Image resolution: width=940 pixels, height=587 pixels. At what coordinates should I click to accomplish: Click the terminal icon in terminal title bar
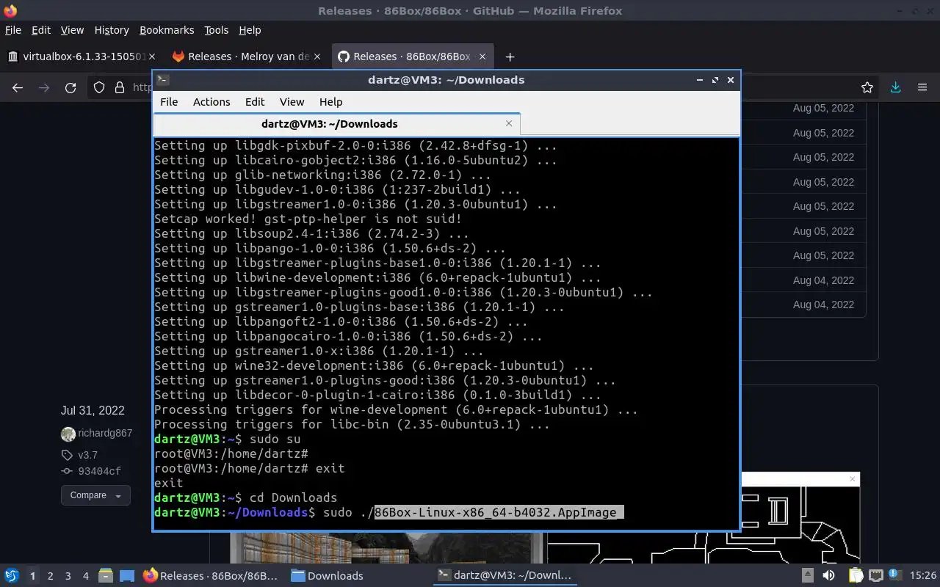point(163,79)
